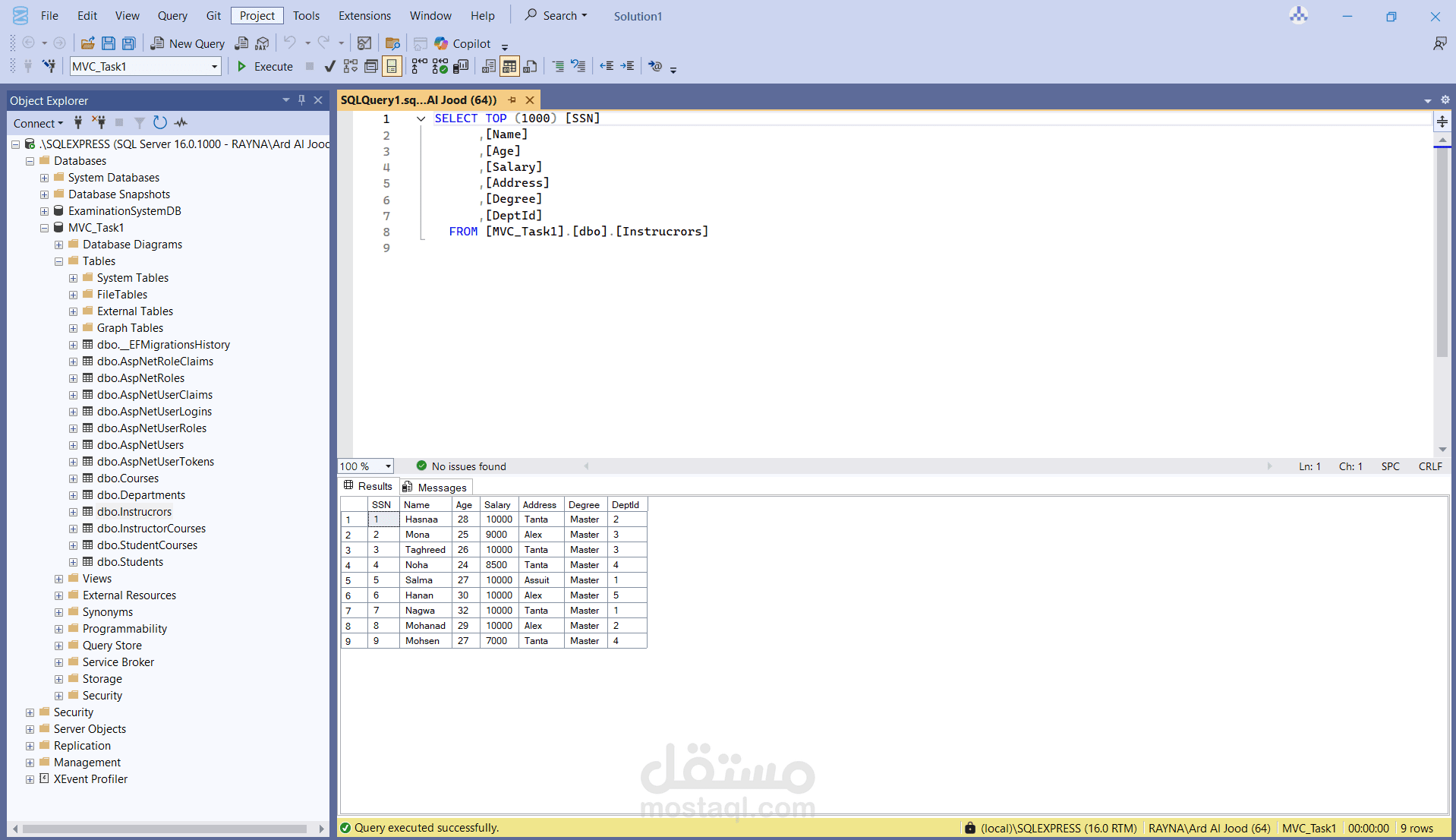Select Results to File option
The image size is (1456, 840).
[530, 66]
